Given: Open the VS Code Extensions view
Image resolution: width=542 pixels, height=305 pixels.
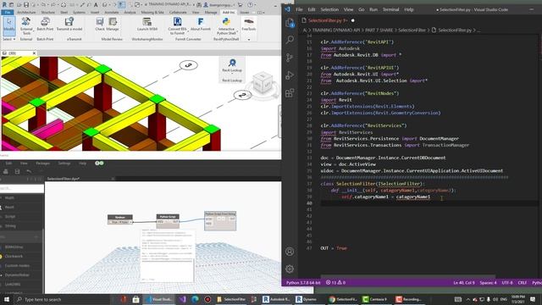Looking at the screenshot, I should 290,92.
